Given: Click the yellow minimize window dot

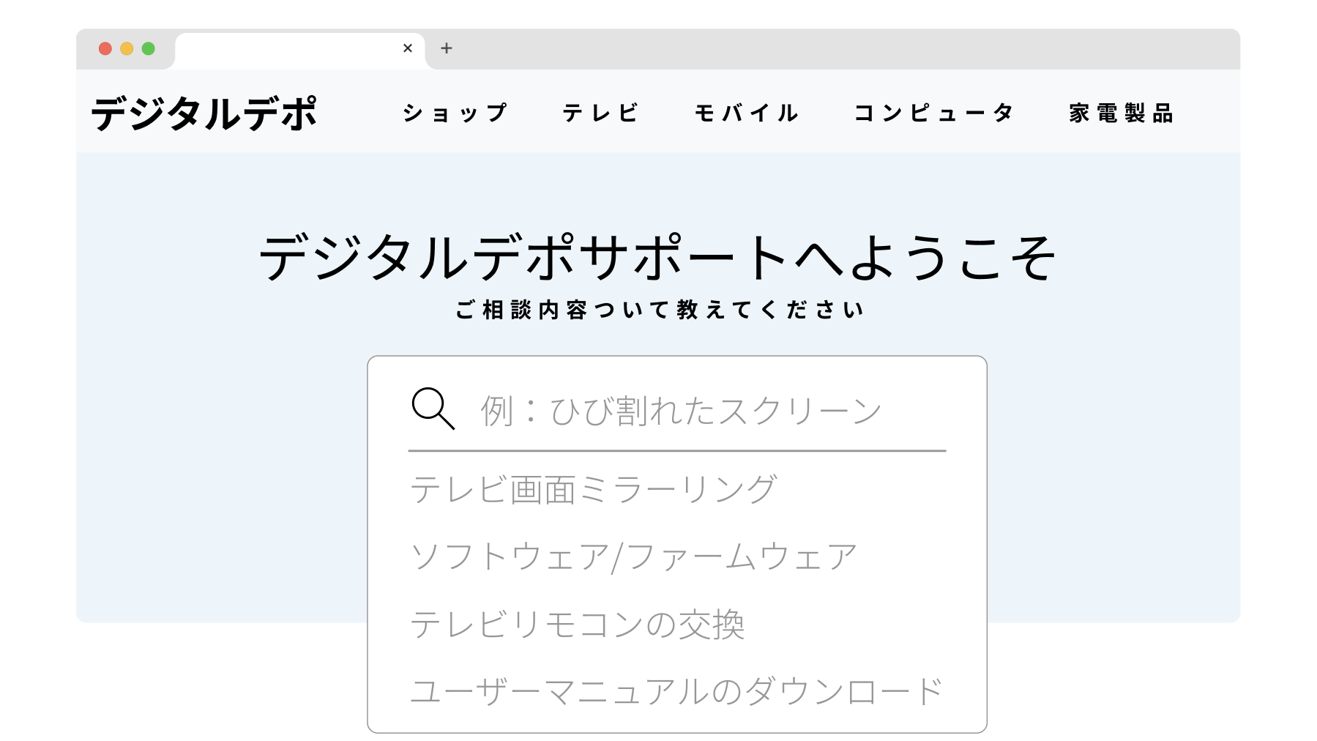Looking at the screenshot, I should point(127,48).
